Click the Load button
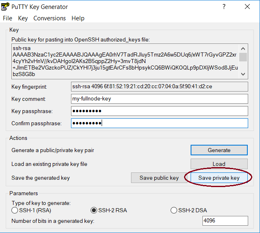This screenshot has height=233, width=260. pyautogui.click(x=219, y=164)
